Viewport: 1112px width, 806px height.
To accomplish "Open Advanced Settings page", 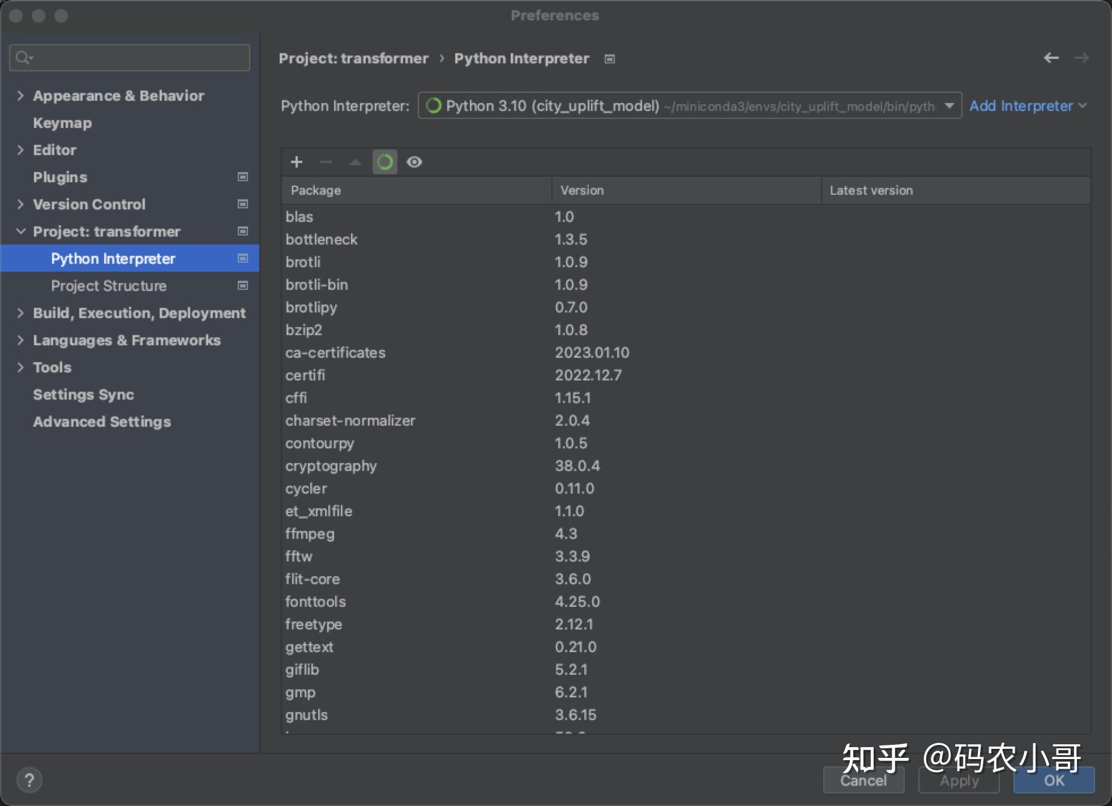I will [102, 421].
